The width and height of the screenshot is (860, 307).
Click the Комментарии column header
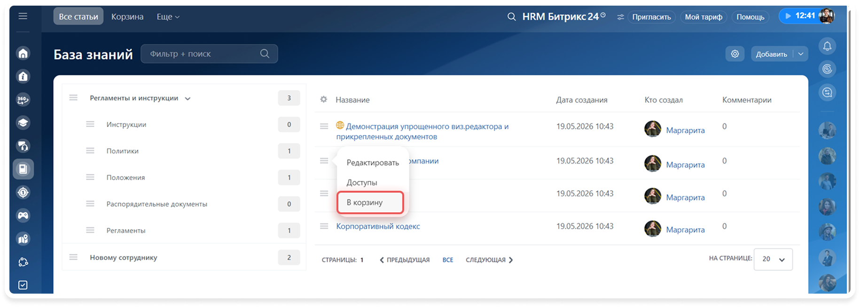747,100
